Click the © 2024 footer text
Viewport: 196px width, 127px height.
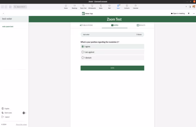pos(4,124)
